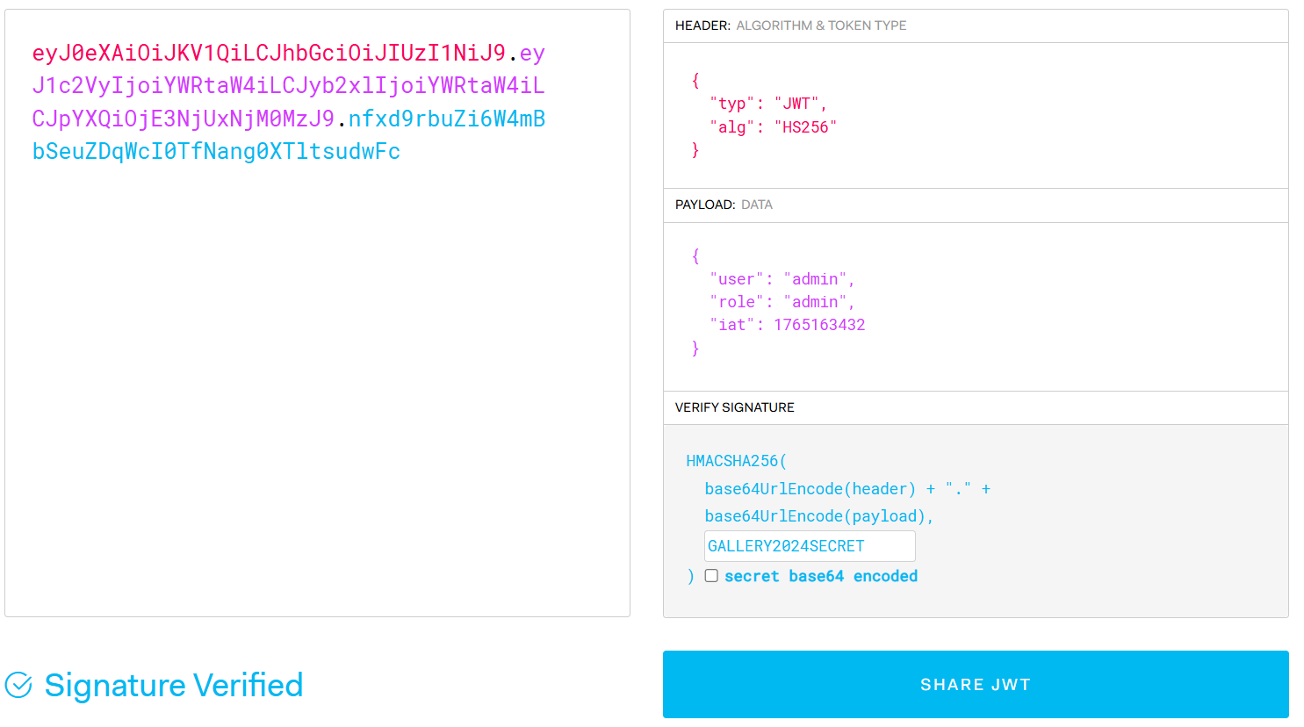The height and width of the screenshot is (727, 1304).
Task: Click the "alg": "HS256" line in header
Action: pyautogui.click(x=773, y=127)
